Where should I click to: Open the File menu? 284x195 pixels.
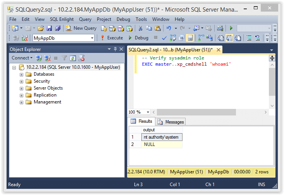[x=13, y=19]
